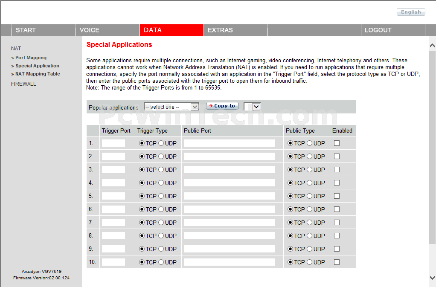Switch to the VOICE tab
Viewport: 436px width, 287px height.
108,30
